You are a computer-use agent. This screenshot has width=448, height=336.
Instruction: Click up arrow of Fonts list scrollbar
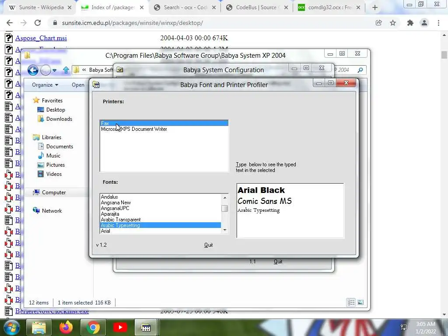click(x=225, y=198)
